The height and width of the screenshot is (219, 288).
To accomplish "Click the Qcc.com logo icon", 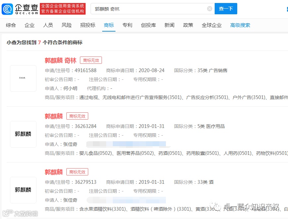I will pos(7,9).
